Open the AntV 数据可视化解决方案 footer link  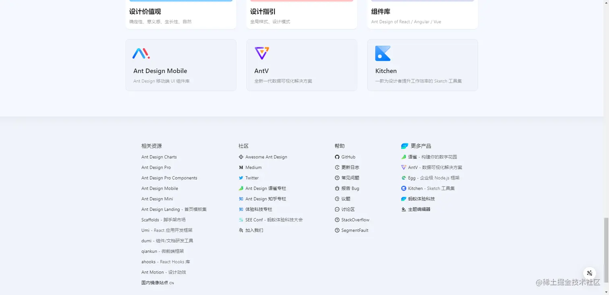(x=435, y=167)
